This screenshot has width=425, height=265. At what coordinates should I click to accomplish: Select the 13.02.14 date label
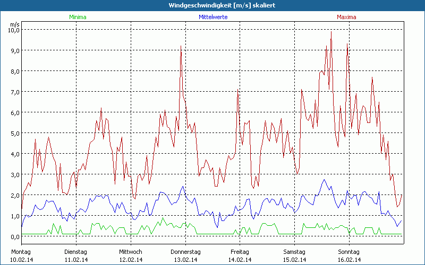pos(185,260)
